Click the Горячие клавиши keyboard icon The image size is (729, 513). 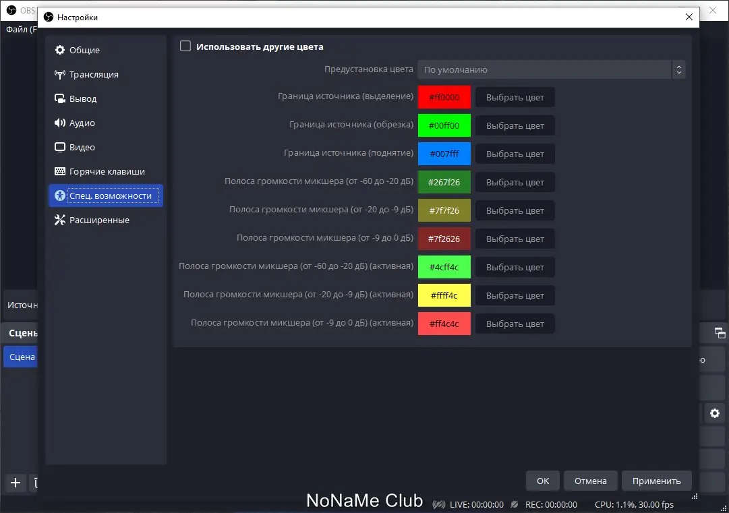(x=60, y=171)
